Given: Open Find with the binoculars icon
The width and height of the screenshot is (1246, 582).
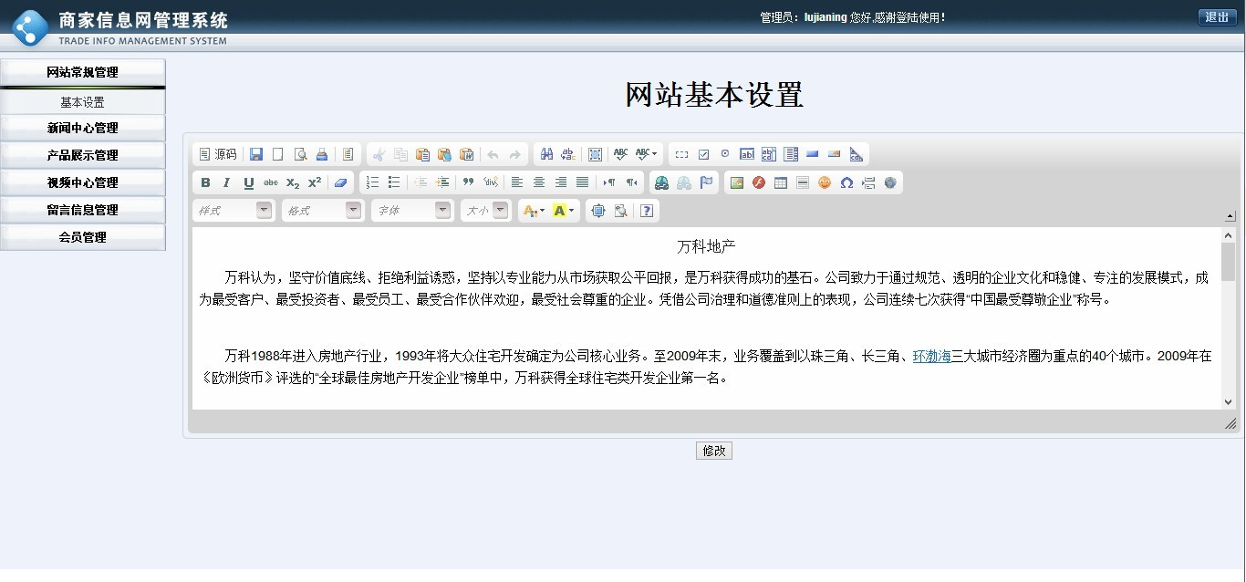Looking at the screenshot, I should (x=547, y=154).
